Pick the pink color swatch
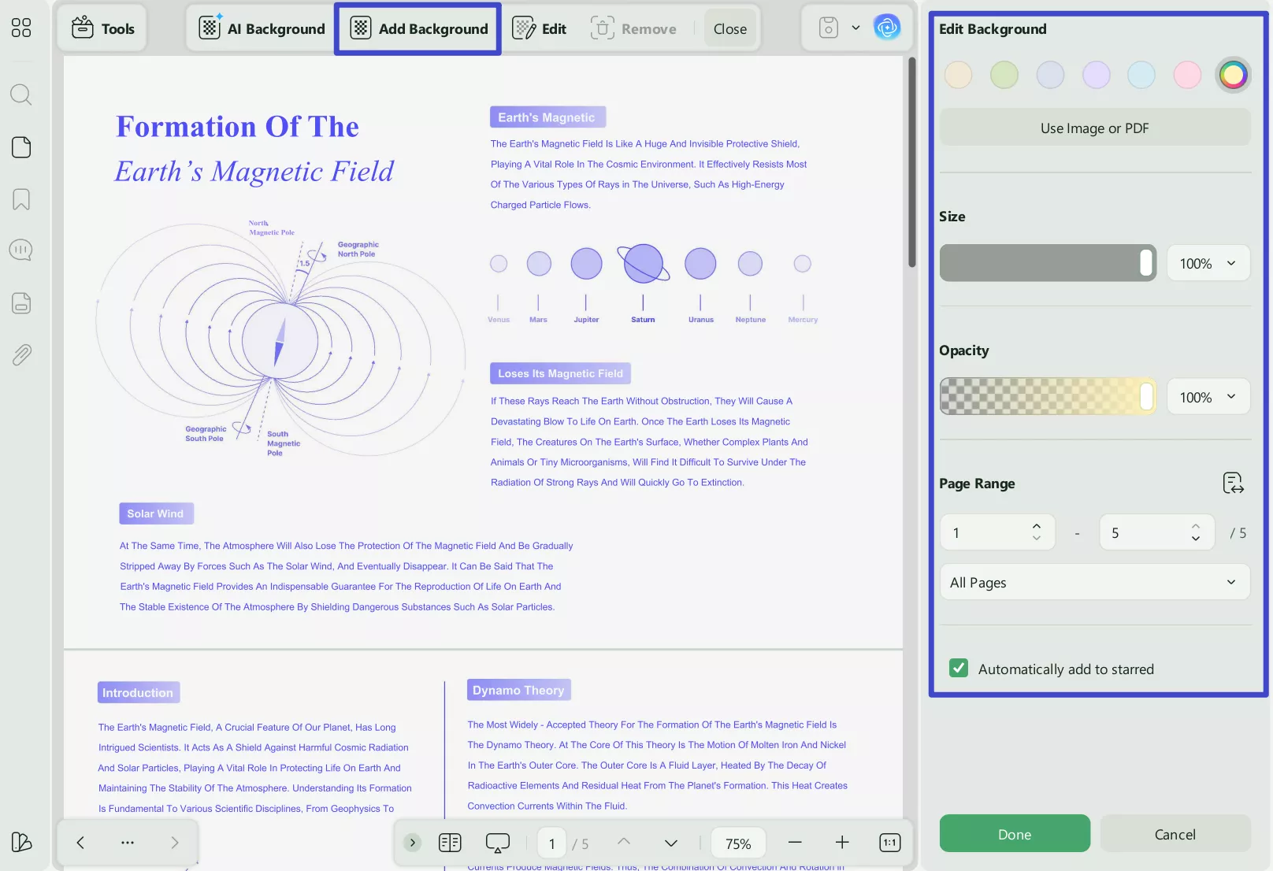The height and width of the screenshot is (871, 1273). pyautogui.click(x=1187, y=75)
